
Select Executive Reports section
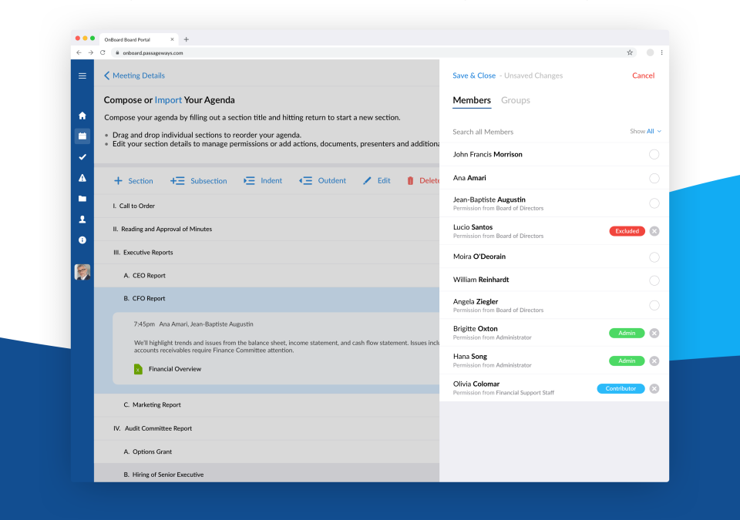coord(267,253)
